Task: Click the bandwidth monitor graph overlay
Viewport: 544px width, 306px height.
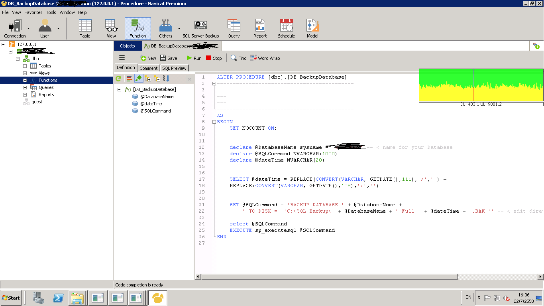Action: pyautogui.click(x=481, y=85)
